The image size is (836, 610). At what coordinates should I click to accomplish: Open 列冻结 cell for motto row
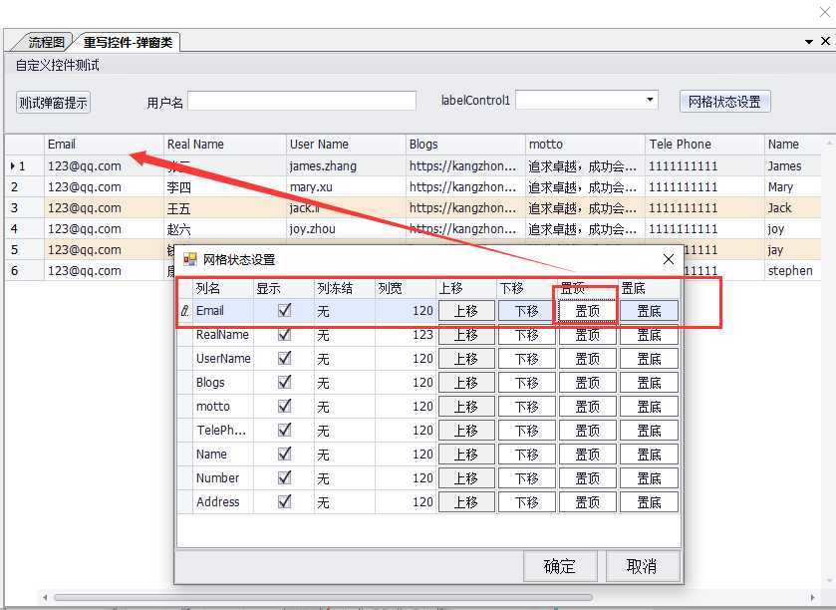[x=345, y=407]
